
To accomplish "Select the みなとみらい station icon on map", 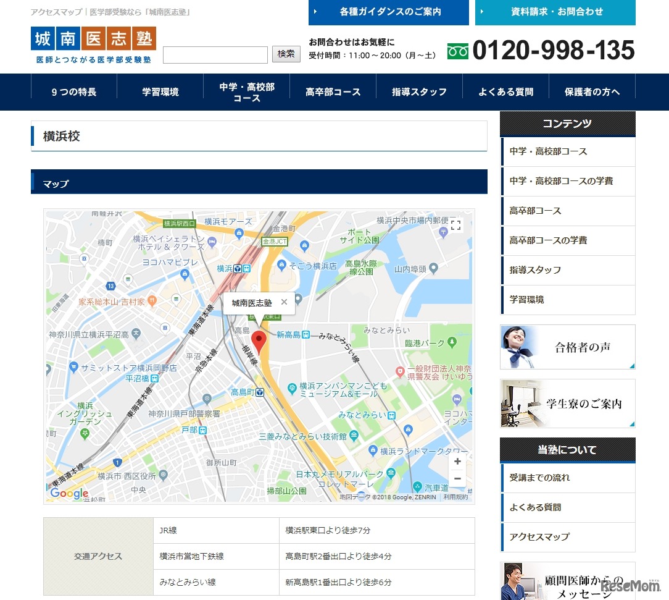I will click(391, 415).
